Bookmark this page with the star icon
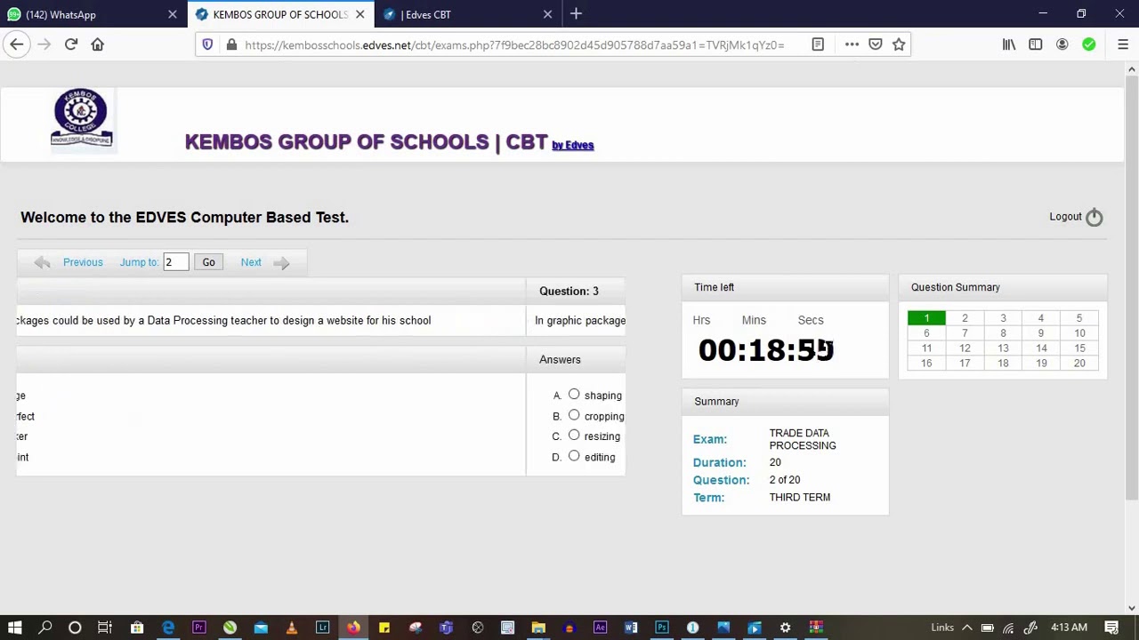 [899, 44]
